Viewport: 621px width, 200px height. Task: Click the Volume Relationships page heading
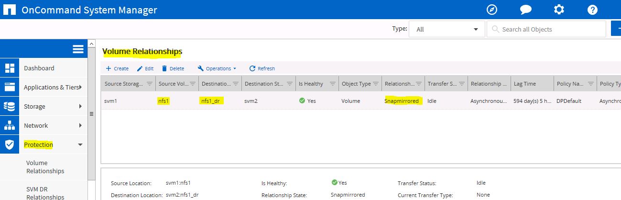pyautogui.click(x=142, y=51)
